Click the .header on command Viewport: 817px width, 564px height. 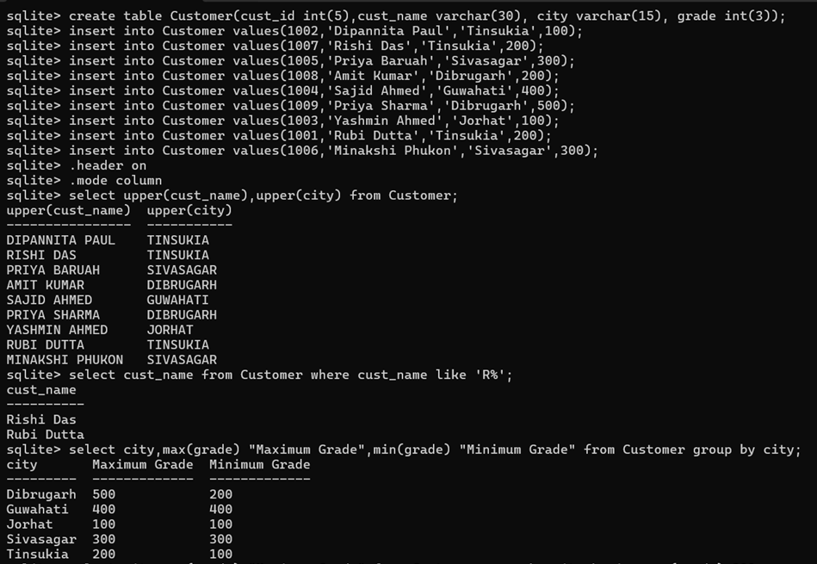click(107, 165)
